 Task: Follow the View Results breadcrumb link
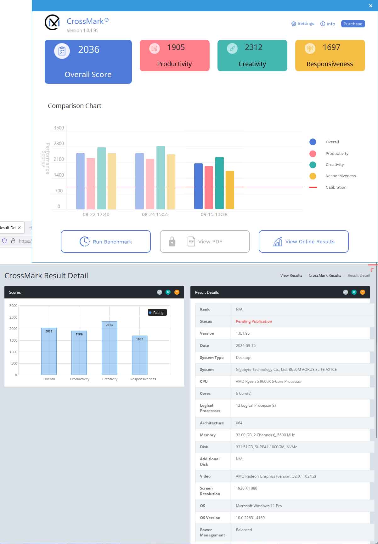(x=291, y=275)
